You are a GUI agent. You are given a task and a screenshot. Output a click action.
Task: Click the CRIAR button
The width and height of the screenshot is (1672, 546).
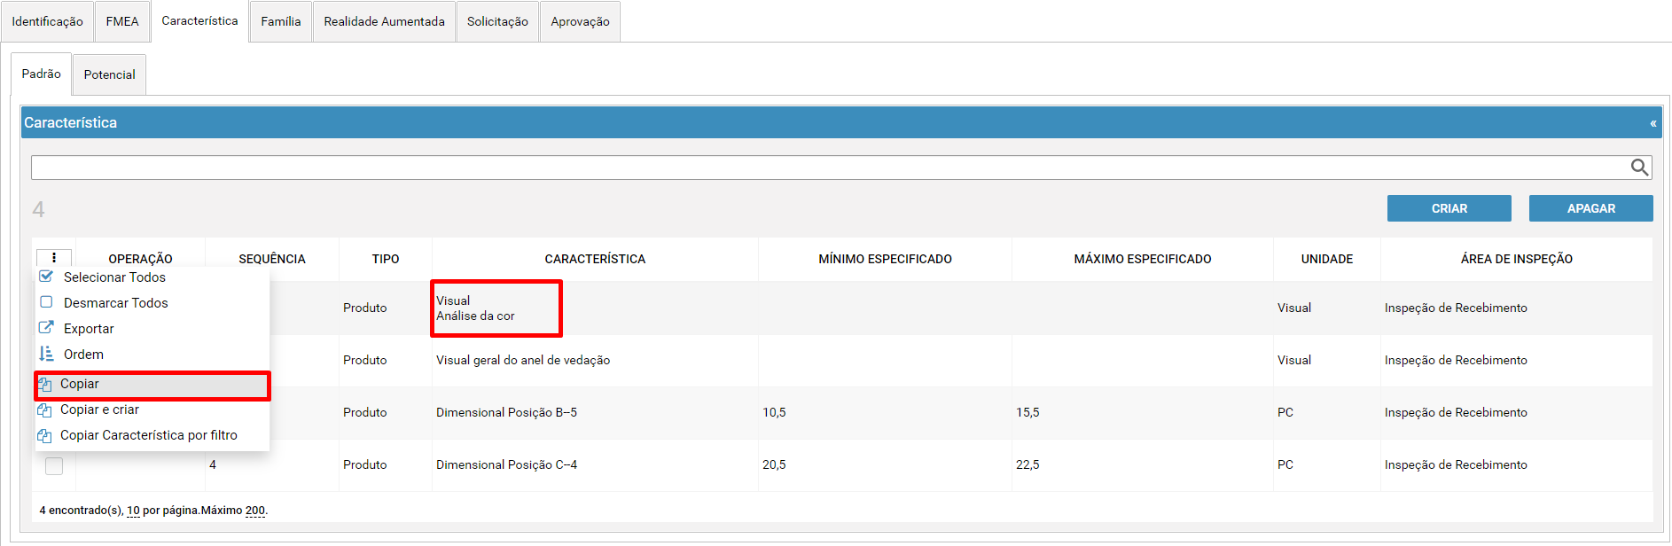click(1449, 208)
